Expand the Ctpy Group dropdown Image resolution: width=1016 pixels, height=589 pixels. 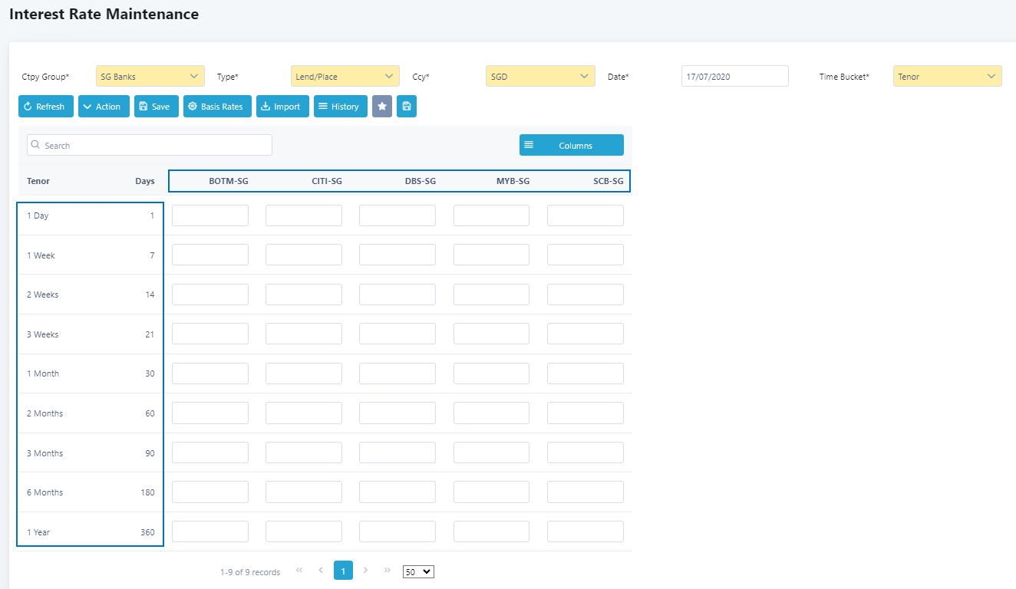pyautogui.click(x=150, y=76)
